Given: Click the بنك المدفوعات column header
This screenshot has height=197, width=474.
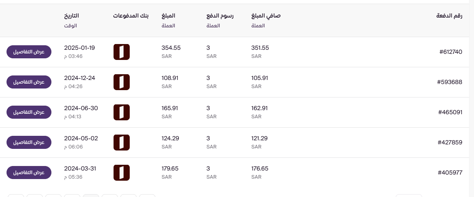Looking at the screenshot, I should coord(131,16).
